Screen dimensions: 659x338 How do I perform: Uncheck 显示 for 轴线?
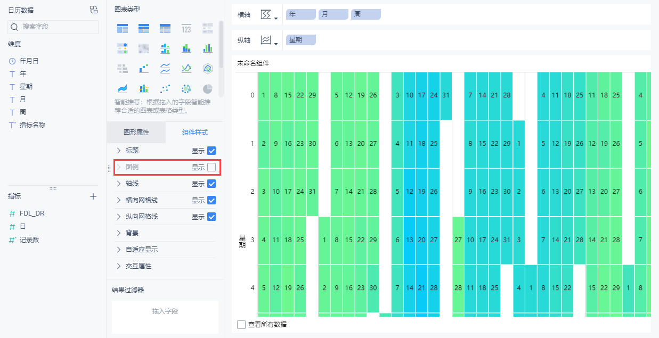[x=211, y=184]
